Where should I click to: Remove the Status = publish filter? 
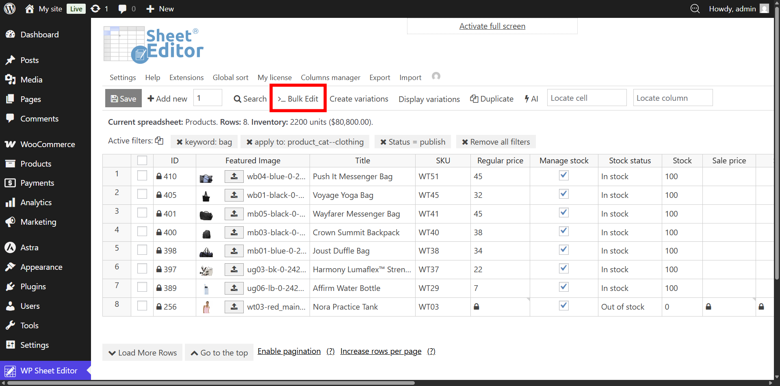(383, 142)
